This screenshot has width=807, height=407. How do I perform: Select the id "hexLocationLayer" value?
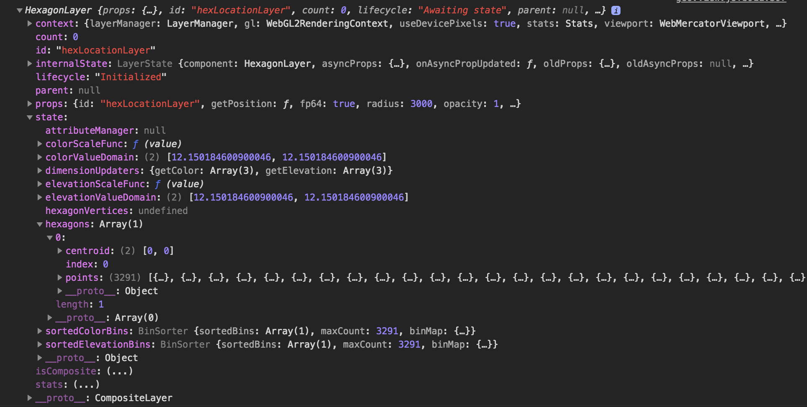click(106, 51)
